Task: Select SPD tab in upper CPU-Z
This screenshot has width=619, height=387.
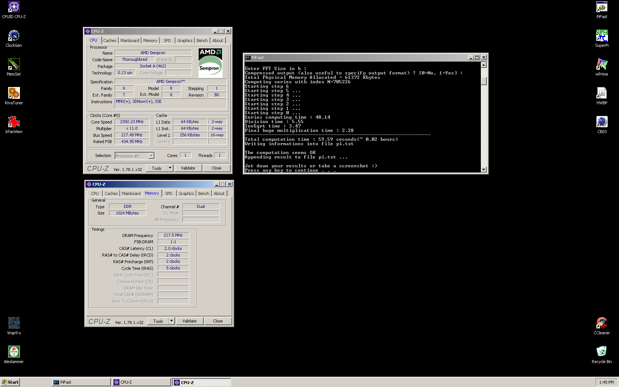Action: click(167, 41)
